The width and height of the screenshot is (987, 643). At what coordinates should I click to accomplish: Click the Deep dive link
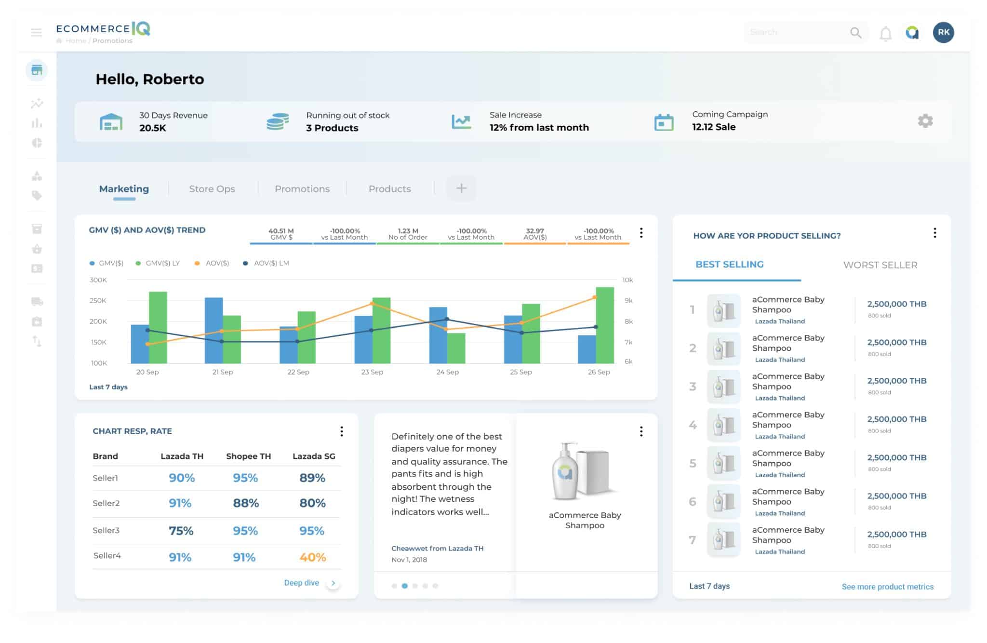(x=302, y=583)
